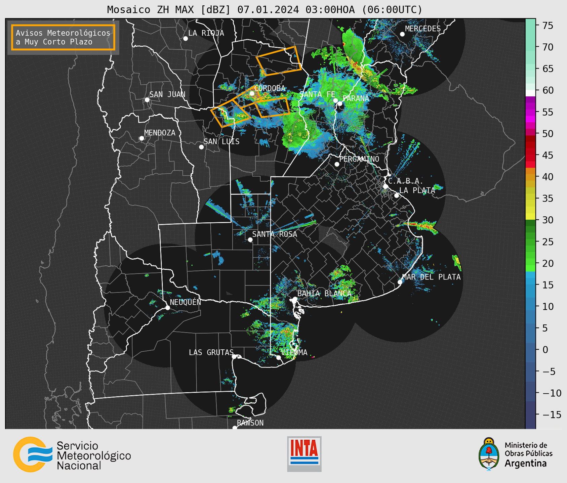Click the 40 dBZ orange band on color scale

[x=530, y=177]
